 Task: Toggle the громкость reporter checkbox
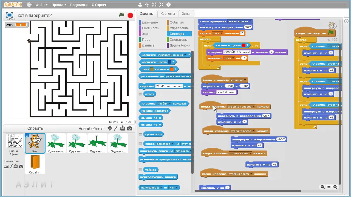coord(140,134)
